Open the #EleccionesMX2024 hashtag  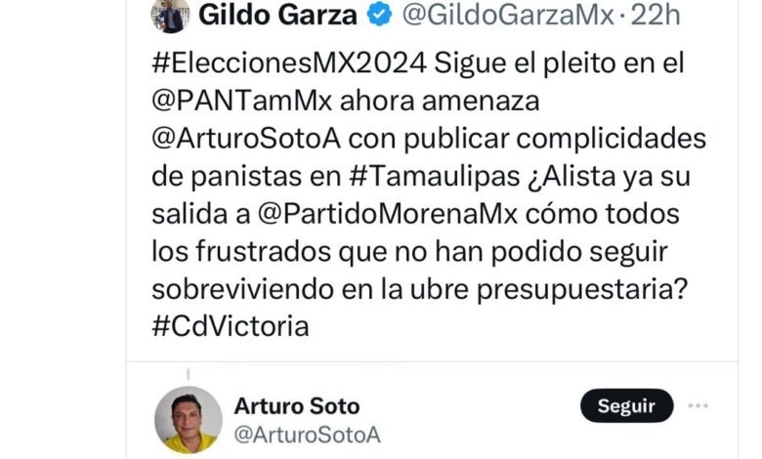289,63
